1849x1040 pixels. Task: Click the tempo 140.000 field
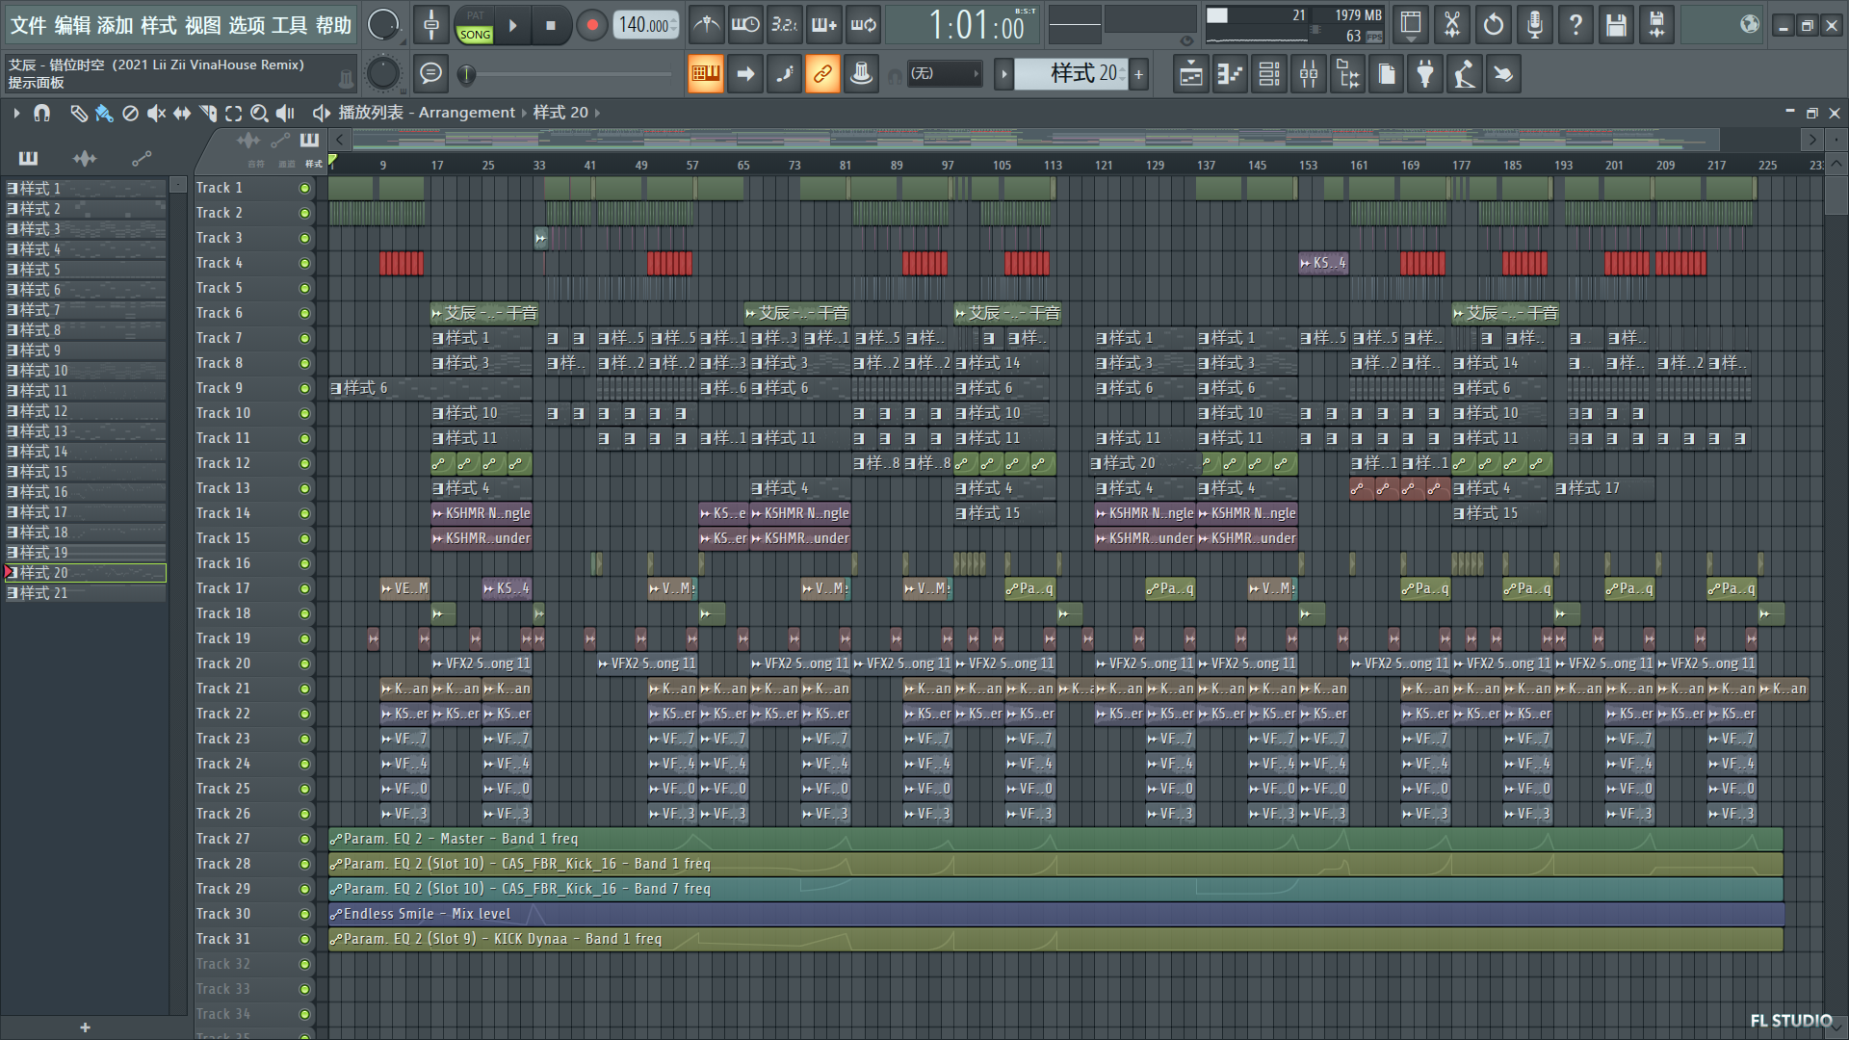tap(645, 25)
